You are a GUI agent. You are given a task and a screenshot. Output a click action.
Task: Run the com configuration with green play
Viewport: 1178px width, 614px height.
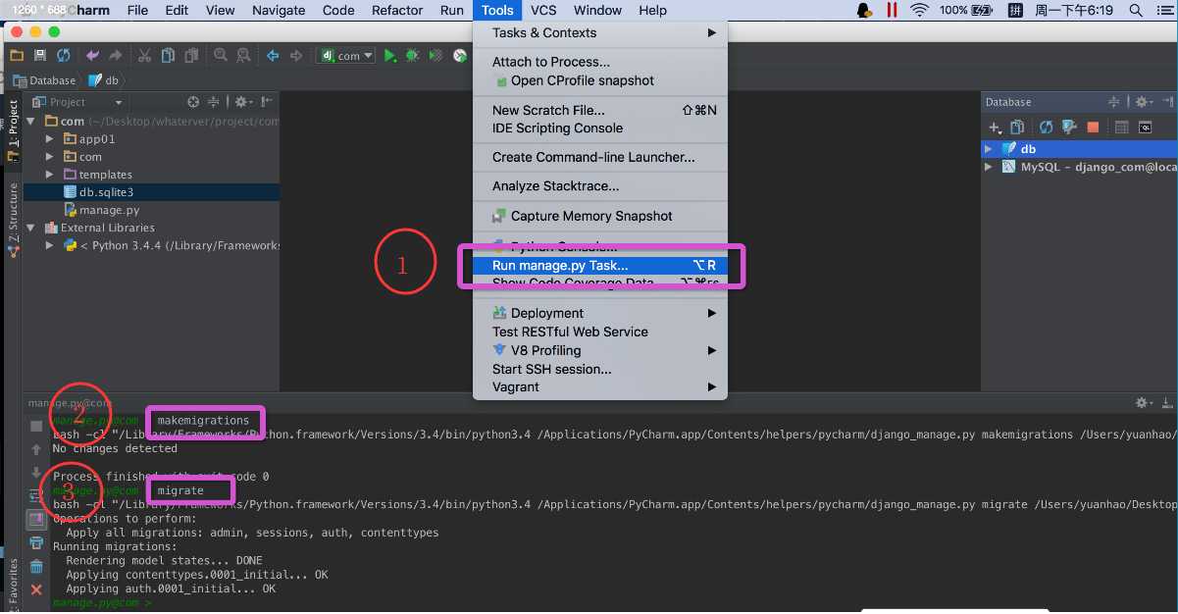click(390, 56)
